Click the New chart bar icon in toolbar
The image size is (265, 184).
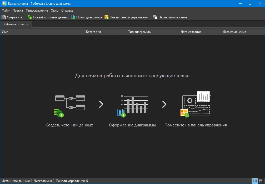pos(73,17)
